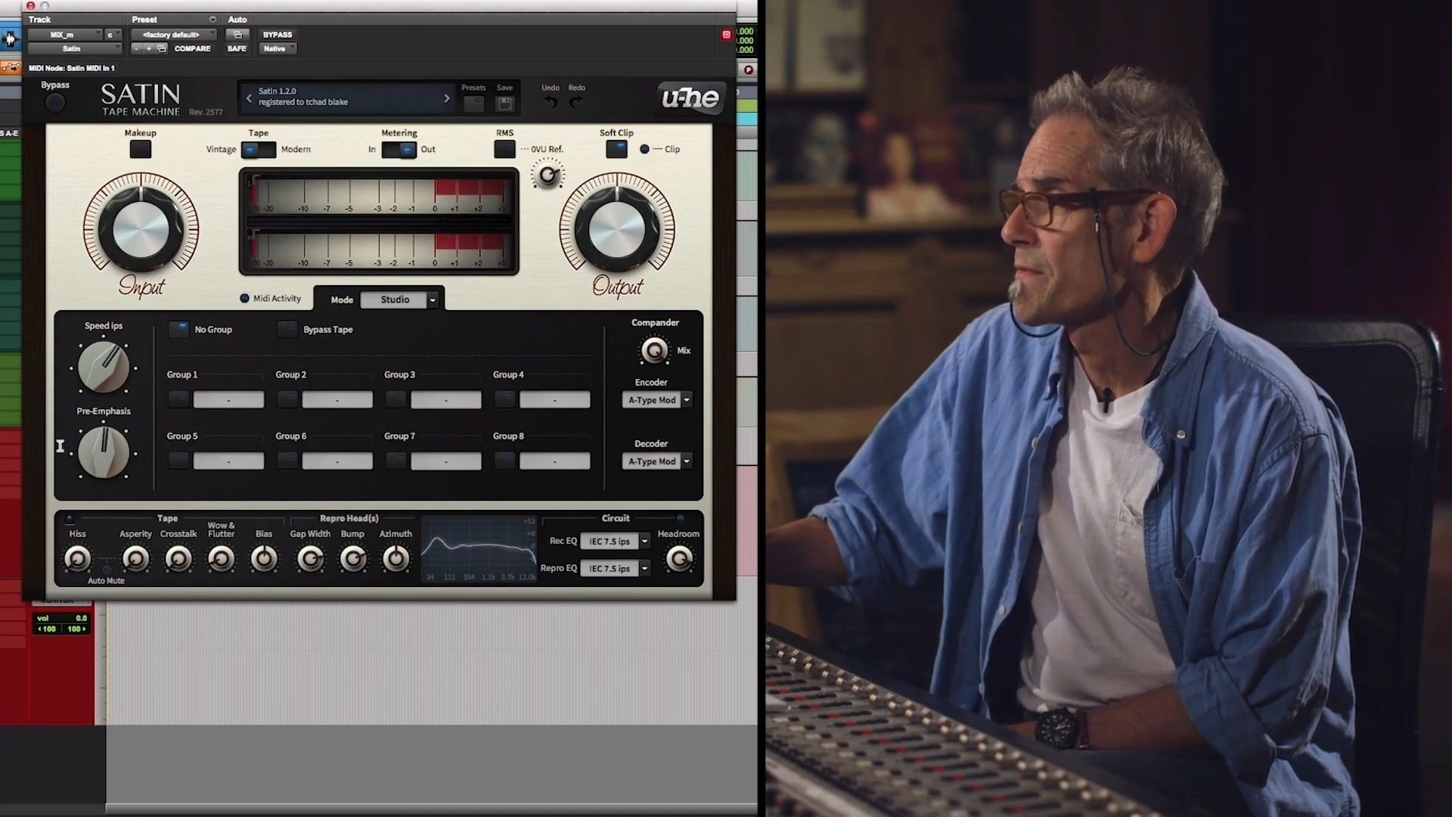Click the Pre-Emphasis knob
1452x817 pixels.
(x=104, y=452)
